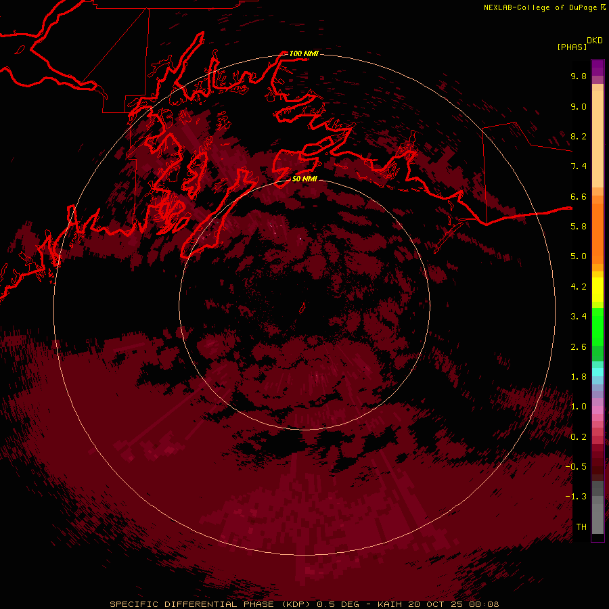This screenshot has height=609, width=609.
Task: Click the 1.0 scale value
Action: (579, 407)
